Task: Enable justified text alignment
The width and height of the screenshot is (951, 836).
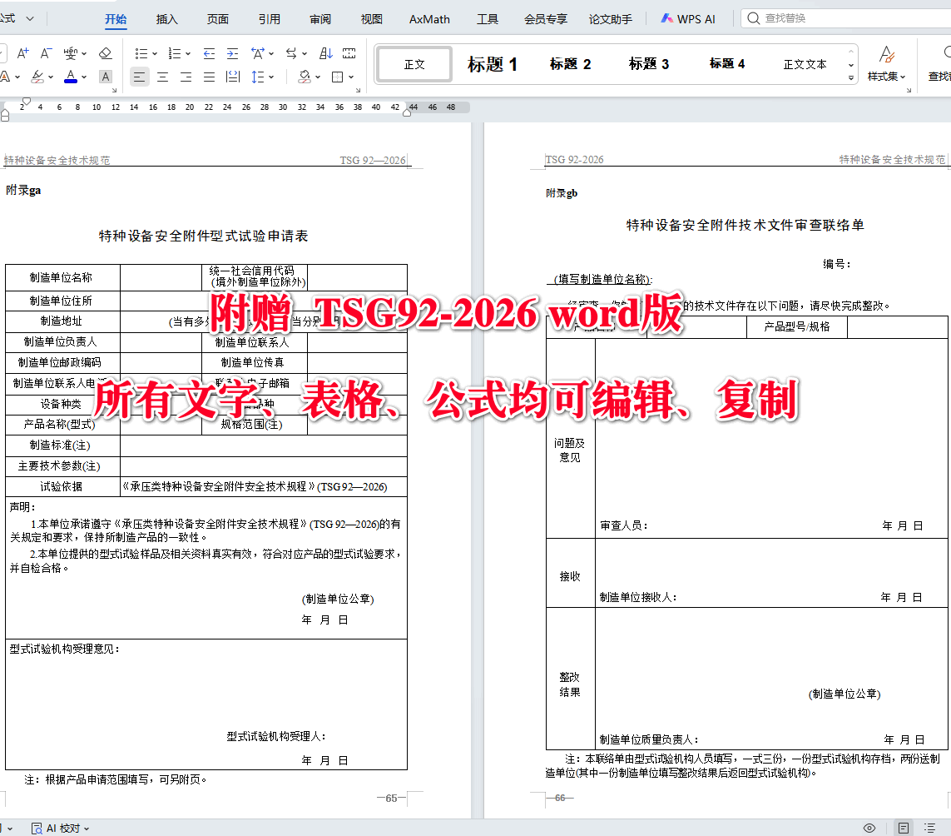Action: pos(208,77)
